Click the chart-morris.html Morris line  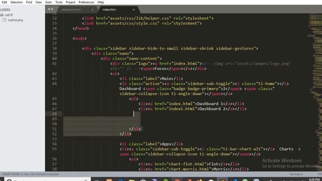tap(193, 169)
